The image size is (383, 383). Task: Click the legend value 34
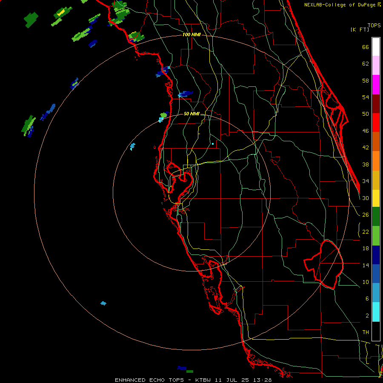click(x=366, y=181)
